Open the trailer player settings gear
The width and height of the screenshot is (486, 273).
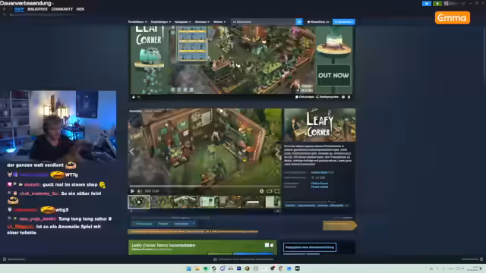pyautogui.click(x=261, y=191)
